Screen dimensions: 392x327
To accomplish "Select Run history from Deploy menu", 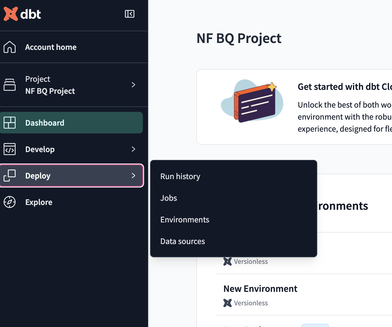I will pos(180,176).
